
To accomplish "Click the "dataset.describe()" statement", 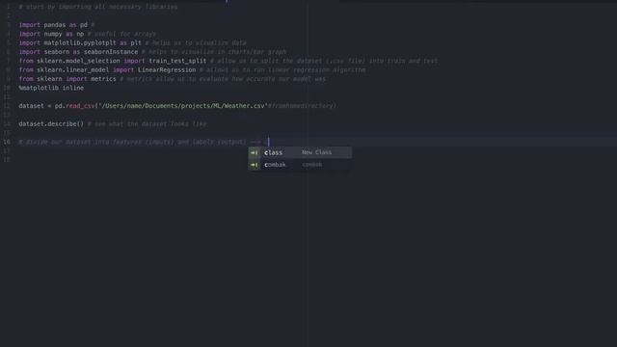I will click(x=51, y=124).
